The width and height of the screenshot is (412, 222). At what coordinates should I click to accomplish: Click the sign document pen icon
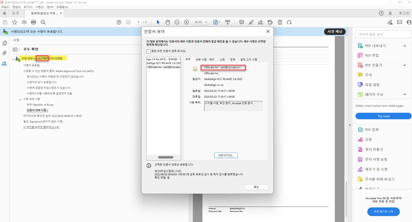[x=261, y=22]
